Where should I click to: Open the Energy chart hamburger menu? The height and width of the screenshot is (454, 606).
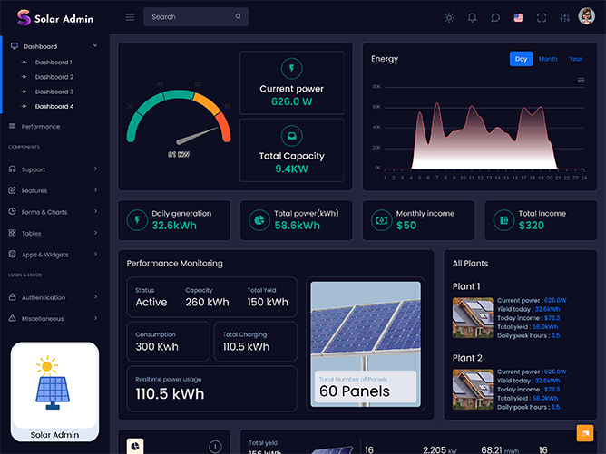[x=581, y=81]
